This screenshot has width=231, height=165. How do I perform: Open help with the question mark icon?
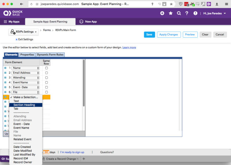(187, 13)
